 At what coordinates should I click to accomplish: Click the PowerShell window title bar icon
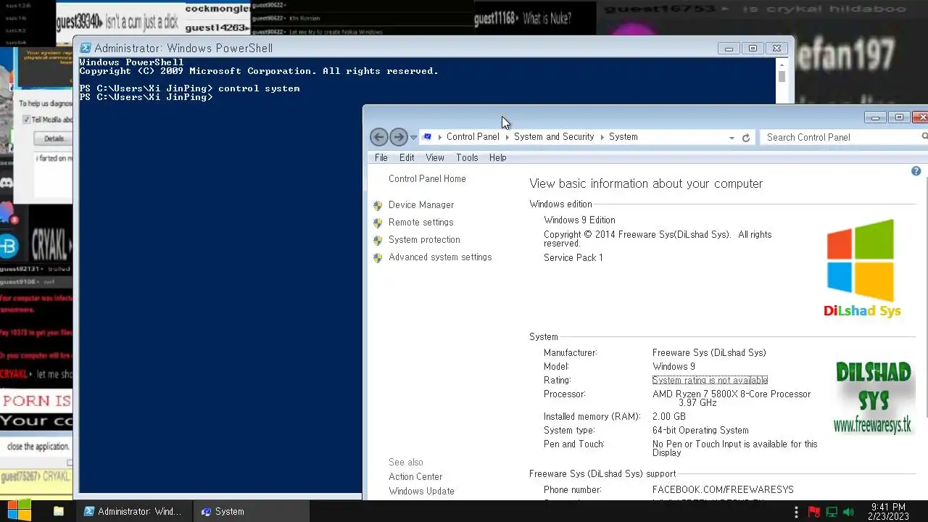(x=86, y=48)
